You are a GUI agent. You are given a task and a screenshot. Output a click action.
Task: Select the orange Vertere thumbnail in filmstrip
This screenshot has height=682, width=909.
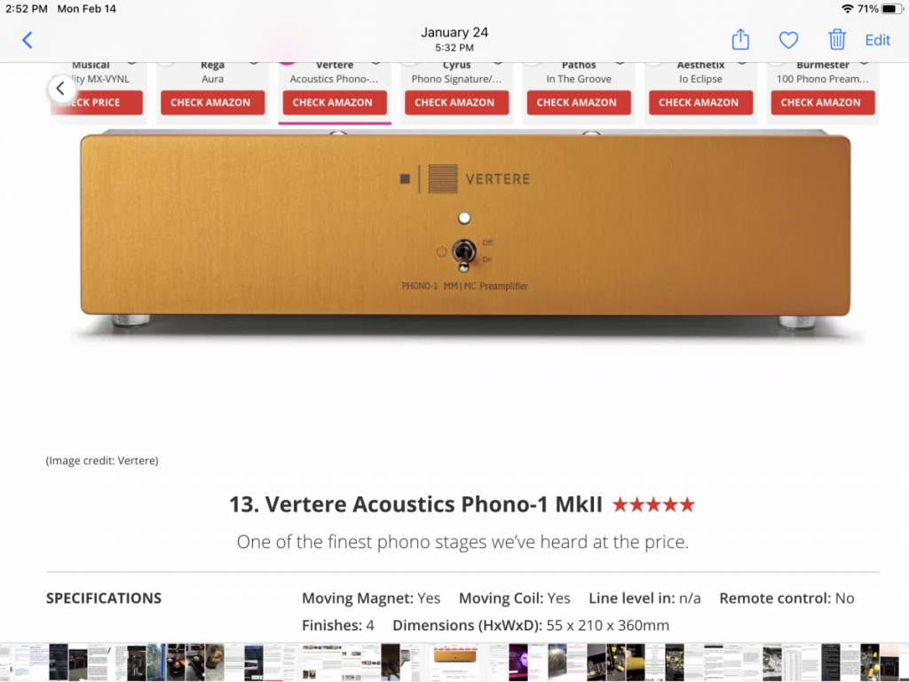[x=455, y=656]
